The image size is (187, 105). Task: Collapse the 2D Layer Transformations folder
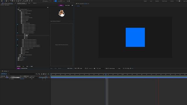pos(19,11)
